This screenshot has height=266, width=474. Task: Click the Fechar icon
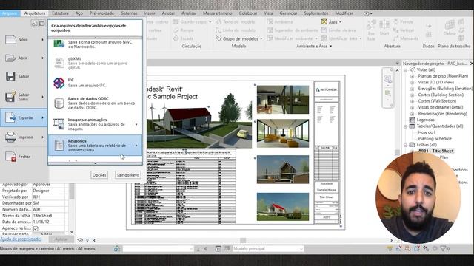coord(10,157)
